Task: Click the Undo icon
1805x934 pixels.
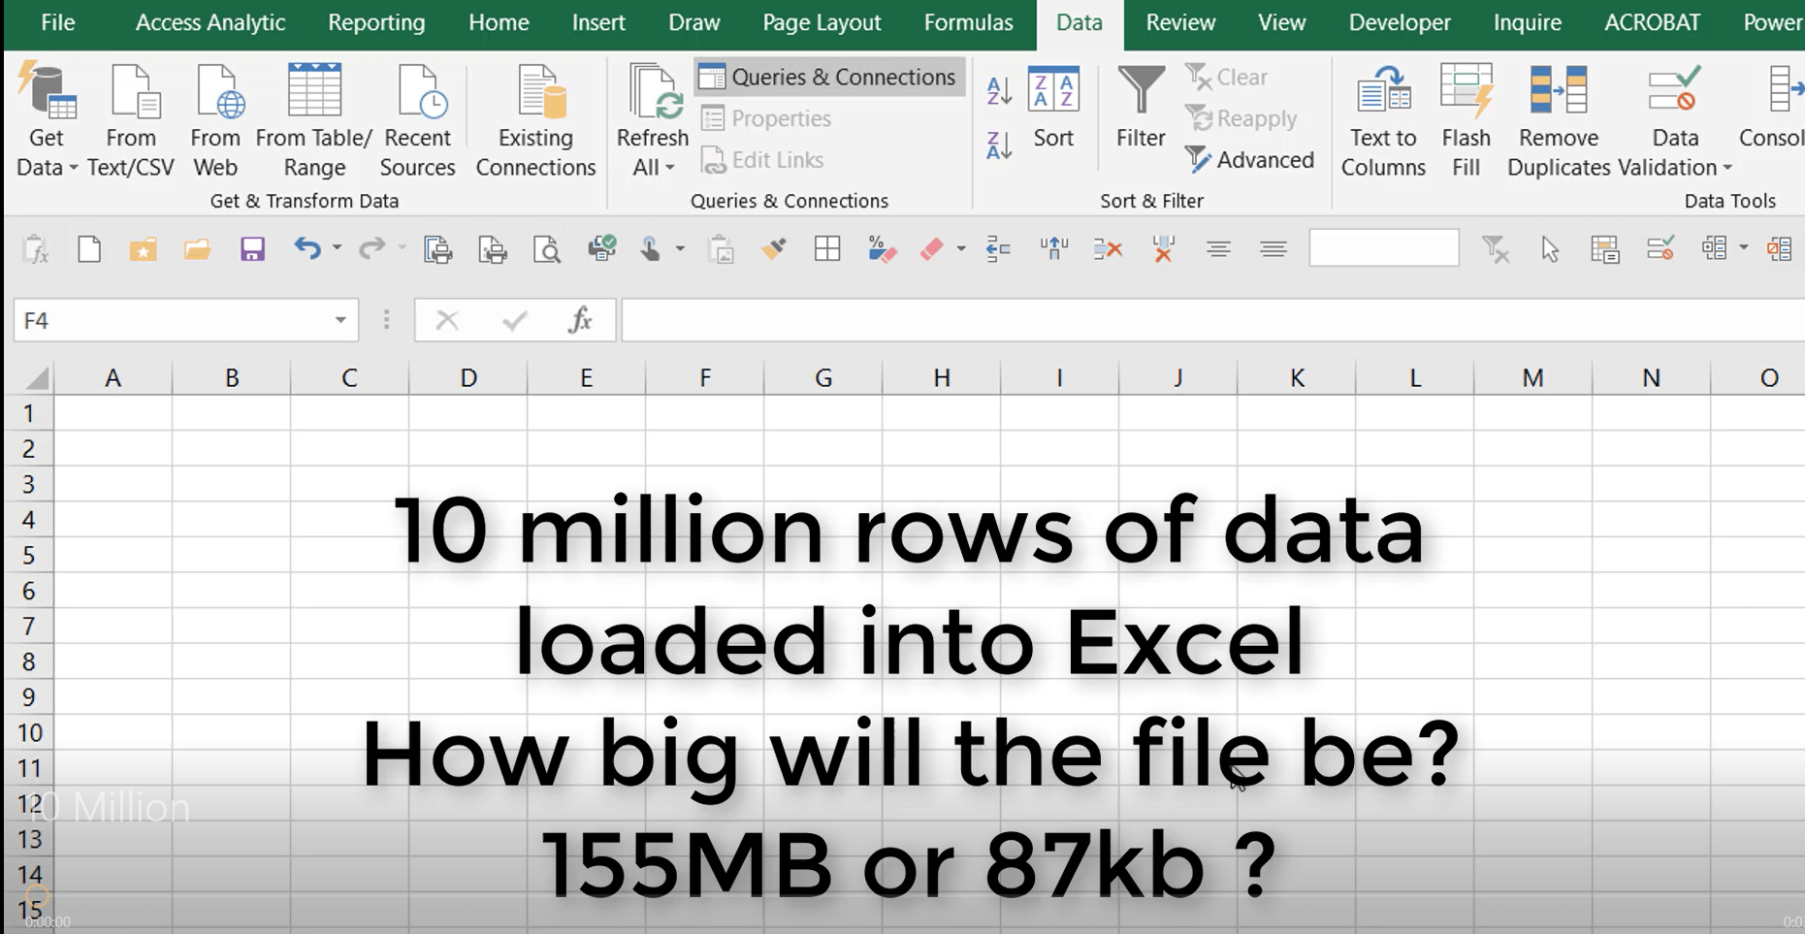Action: [307, 248]
